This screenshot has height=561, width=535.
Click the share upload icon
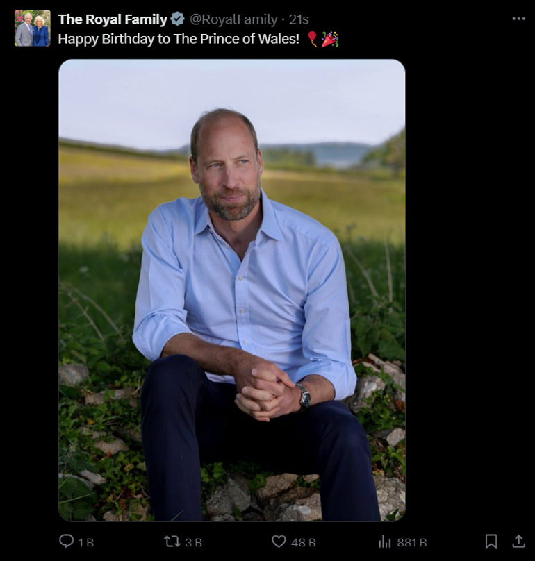click(518, 541)
